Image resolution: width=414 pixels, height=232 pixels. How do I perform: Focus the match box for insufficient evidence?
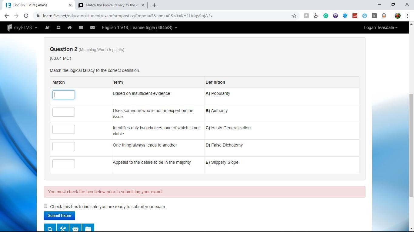(x=64, y=95)
